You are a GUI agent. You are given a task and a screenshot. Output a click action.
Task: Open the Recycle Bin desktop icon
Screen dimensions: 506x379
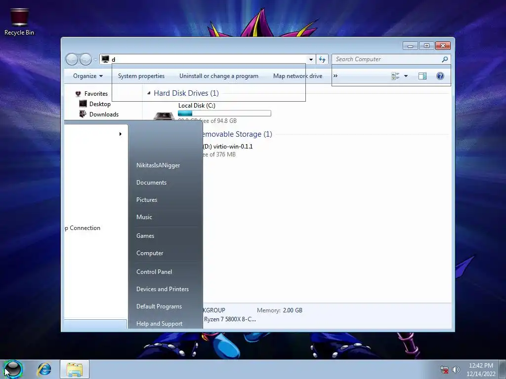pyautogui.click(x=19, y=21)
